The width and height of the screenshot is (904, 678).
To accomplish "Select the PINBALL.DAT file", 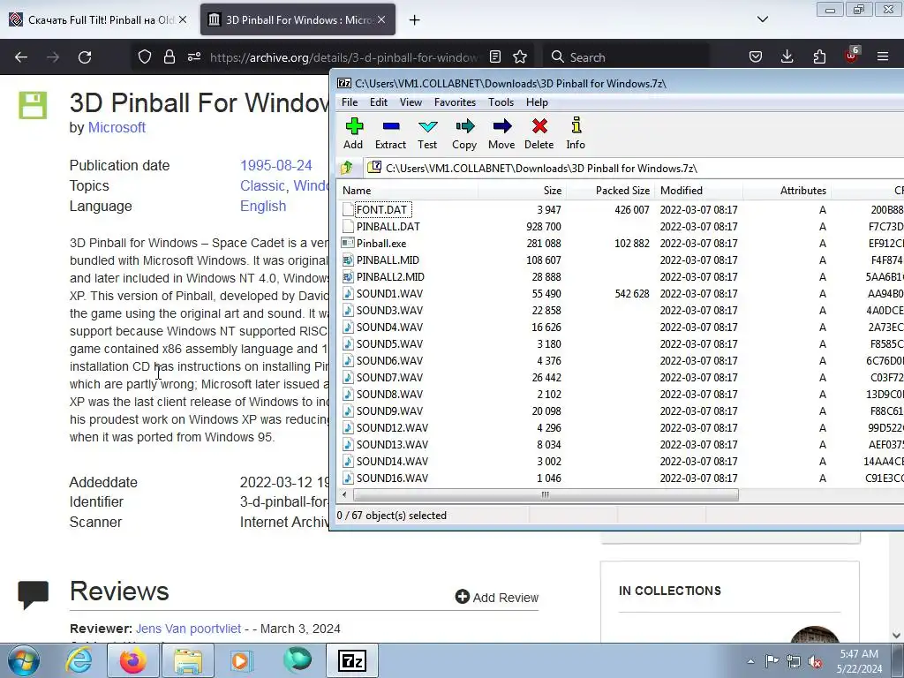I will (x=388, y=227).
